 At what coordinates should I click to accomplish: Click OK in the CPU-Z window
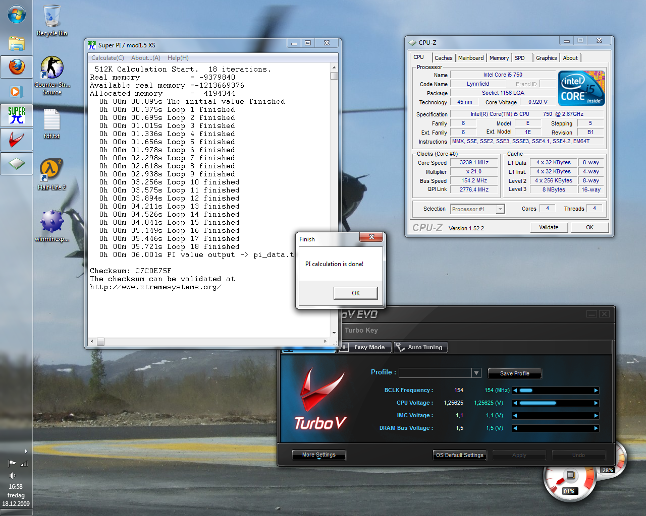(x=589, y=227)
